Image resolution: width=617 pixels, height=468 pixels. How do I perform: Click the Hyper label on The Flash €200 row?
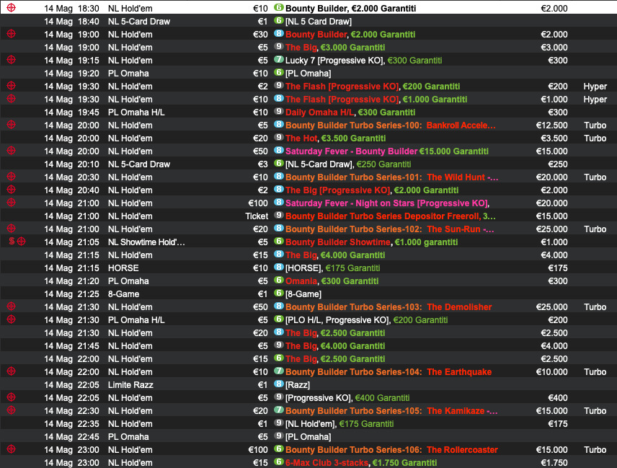[x=595, y=87]
